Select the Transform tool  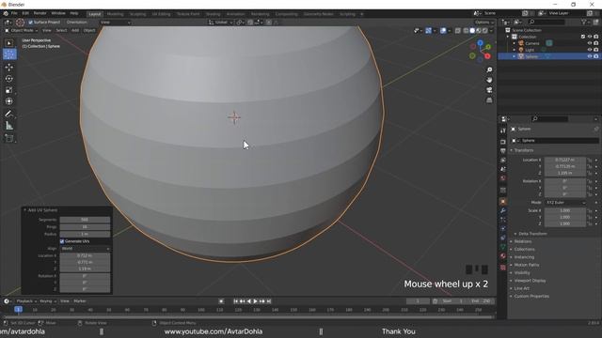click(x=9, y=101)
